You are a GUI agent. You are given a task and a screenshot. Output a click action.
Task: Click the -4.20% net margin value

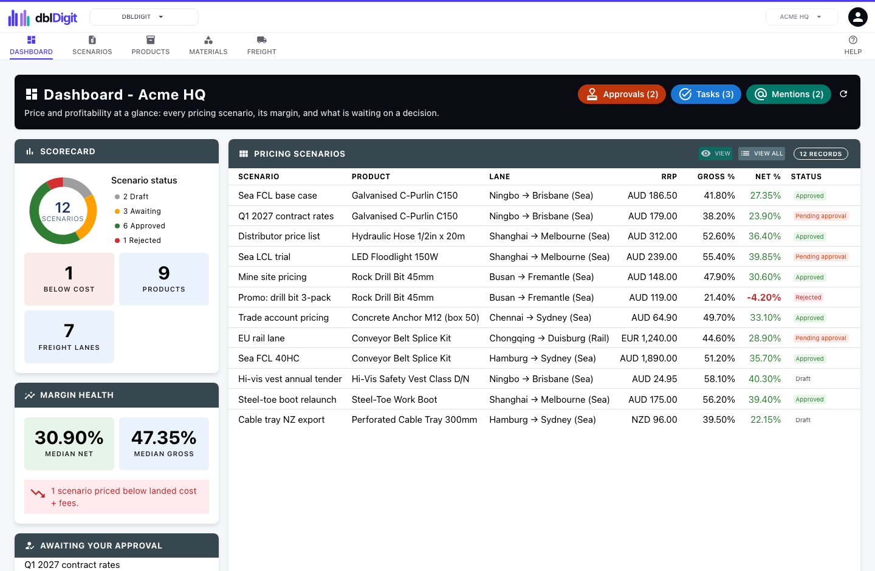(x=764, y=298)
